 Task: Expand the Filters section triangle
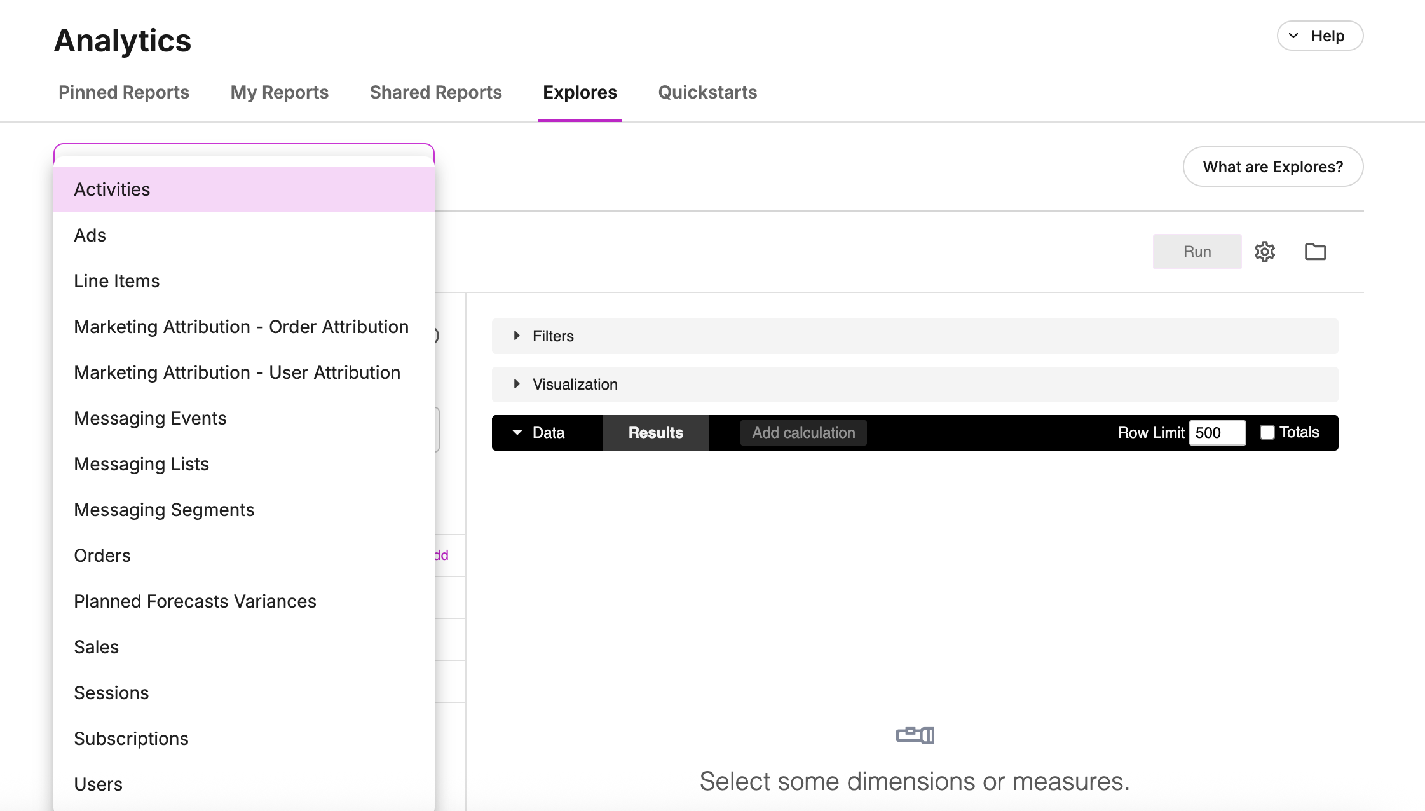pos(517,336)
